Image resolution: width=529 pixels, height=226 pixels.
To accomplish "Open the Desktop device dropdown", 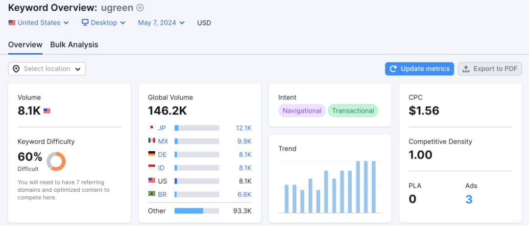I will point(103,23).
